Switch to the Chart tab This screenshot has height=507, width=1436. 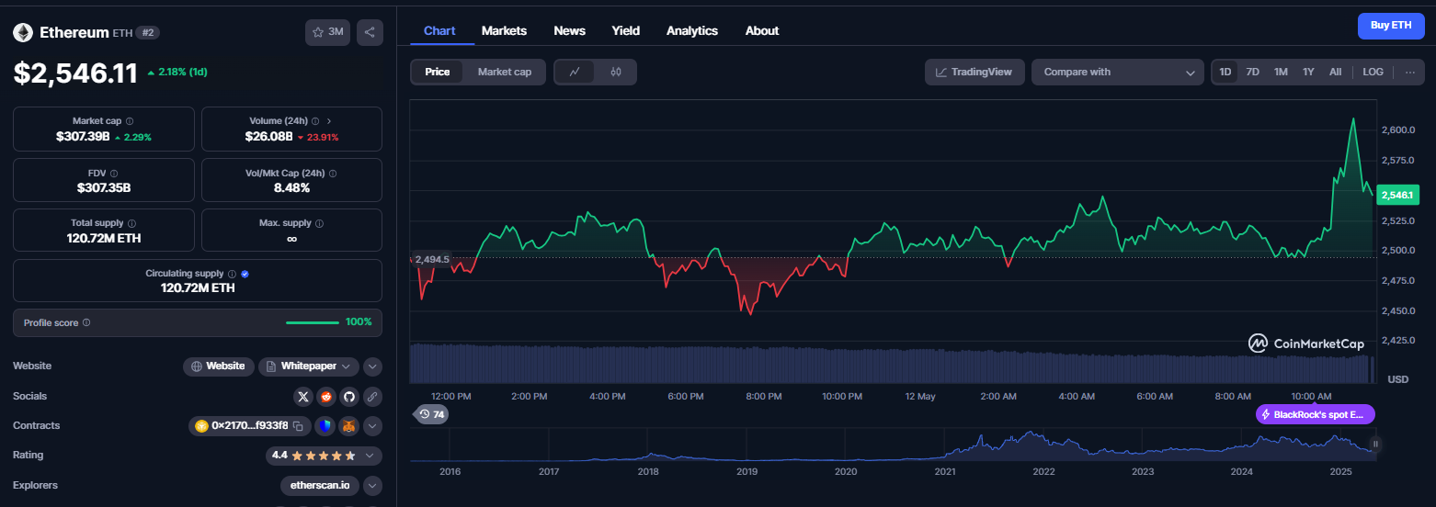click(439, 30)
